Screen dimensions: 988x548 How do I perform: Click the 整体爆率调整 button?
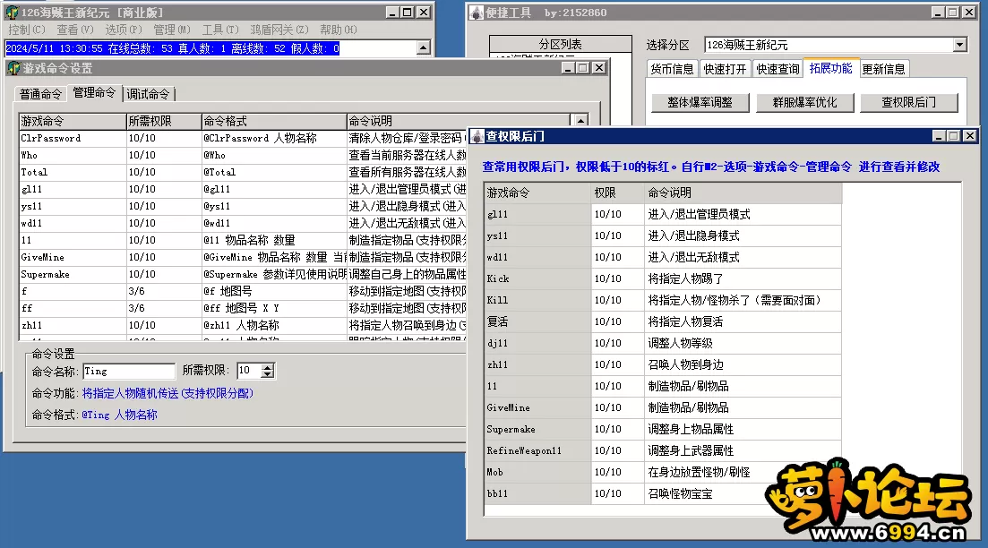click(700, 102)
